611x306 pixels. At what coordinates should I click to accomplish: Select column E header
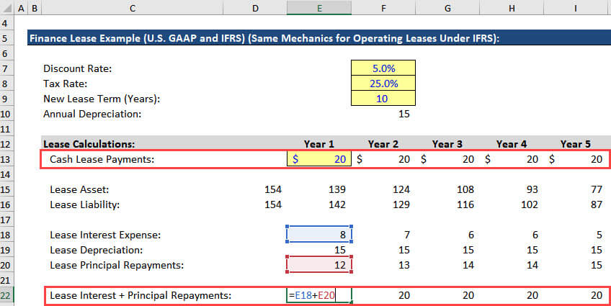tap(319, 8)
